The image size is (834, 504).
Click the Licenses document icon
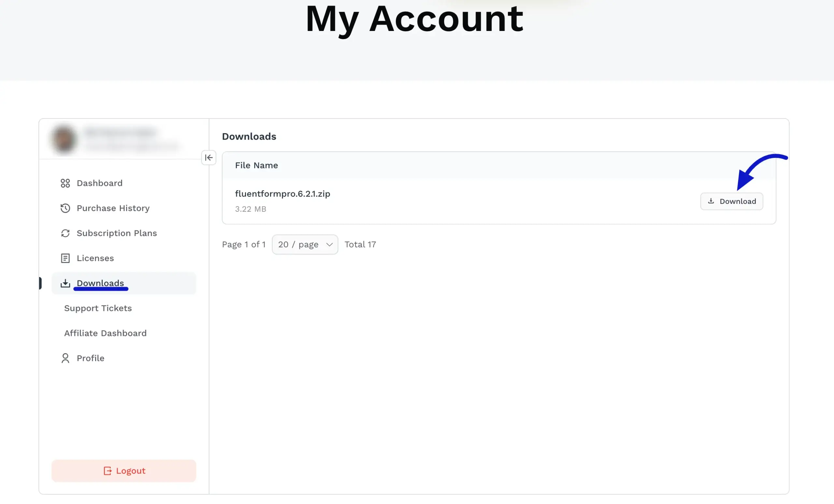tap(65, 258)
